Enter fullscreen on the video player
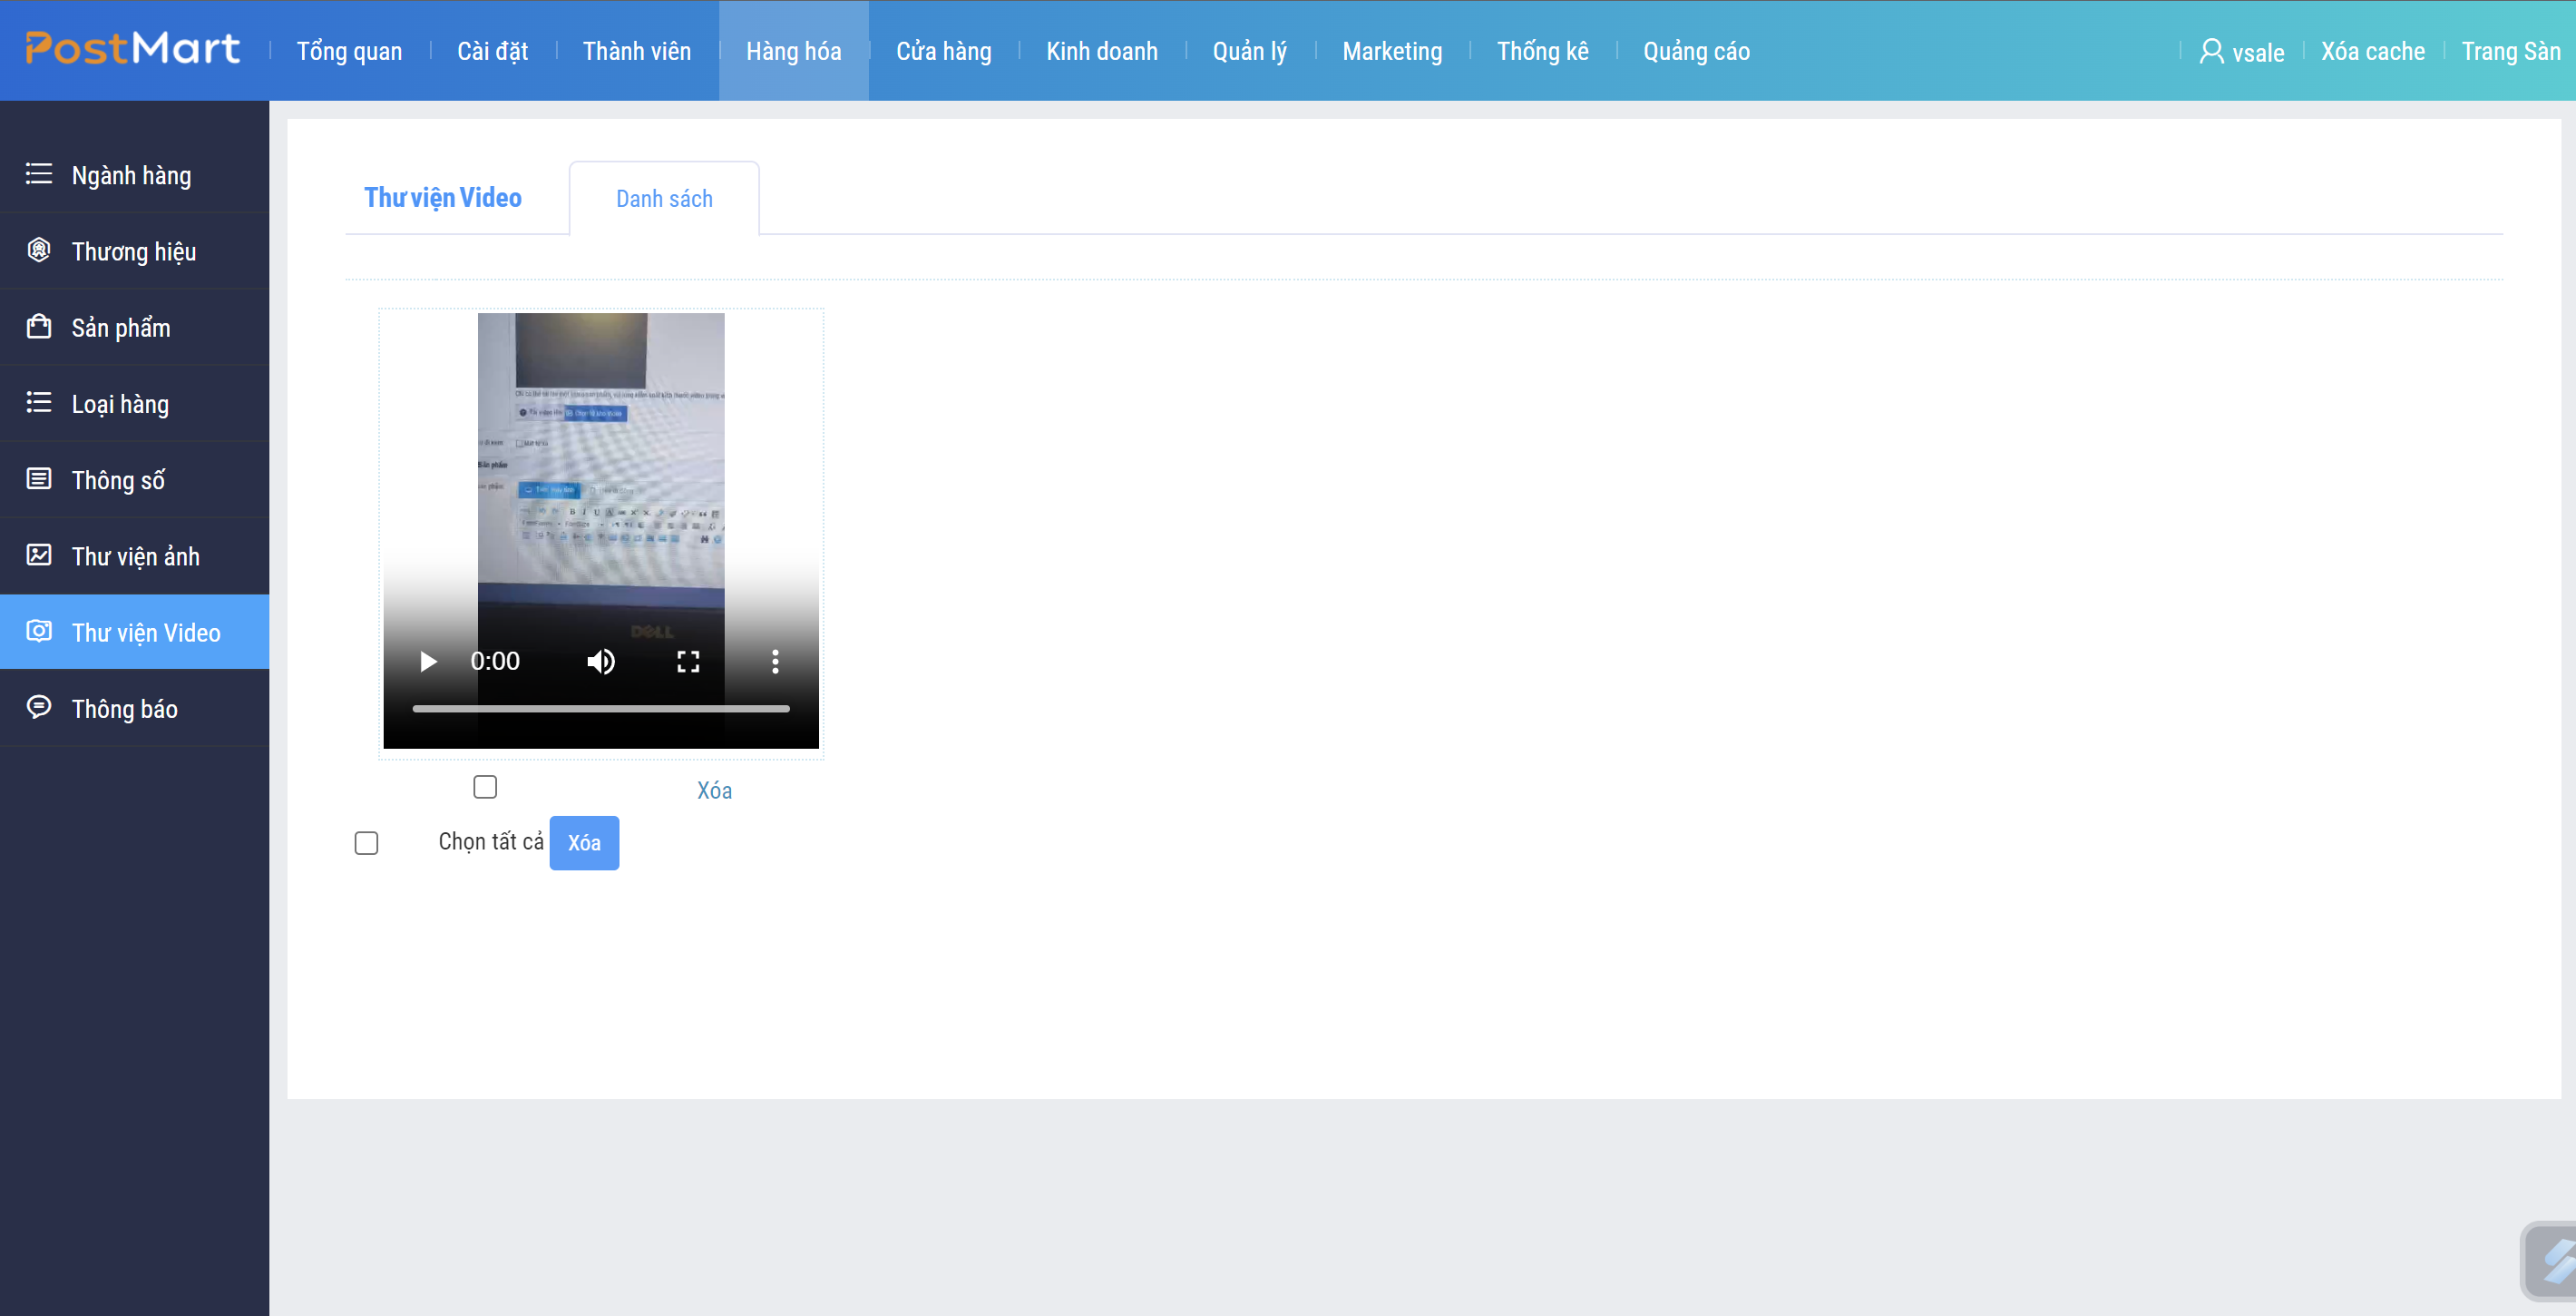 click(688, 662)
